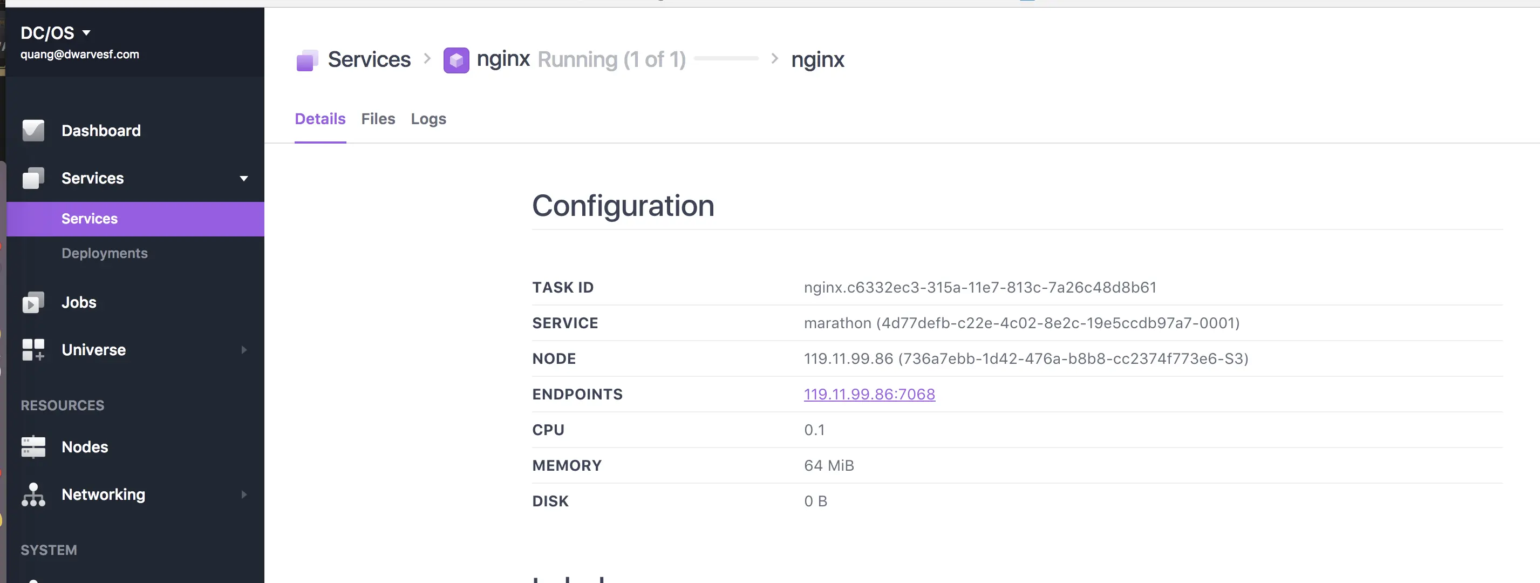1540x583 pixels.
Task: Switch to the Details tab
Action: 320,119
